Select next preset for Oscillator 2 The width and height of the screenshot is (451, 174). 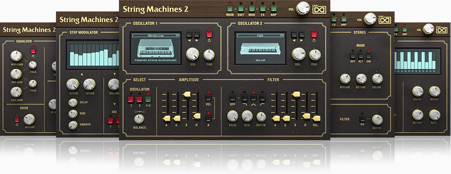pos(302,35)
